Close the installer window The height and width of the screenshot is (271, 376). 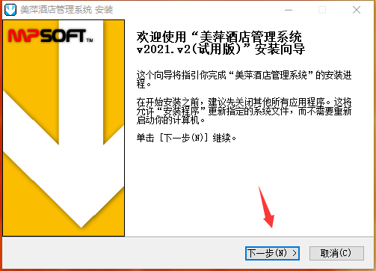click(x=357, y=10)
